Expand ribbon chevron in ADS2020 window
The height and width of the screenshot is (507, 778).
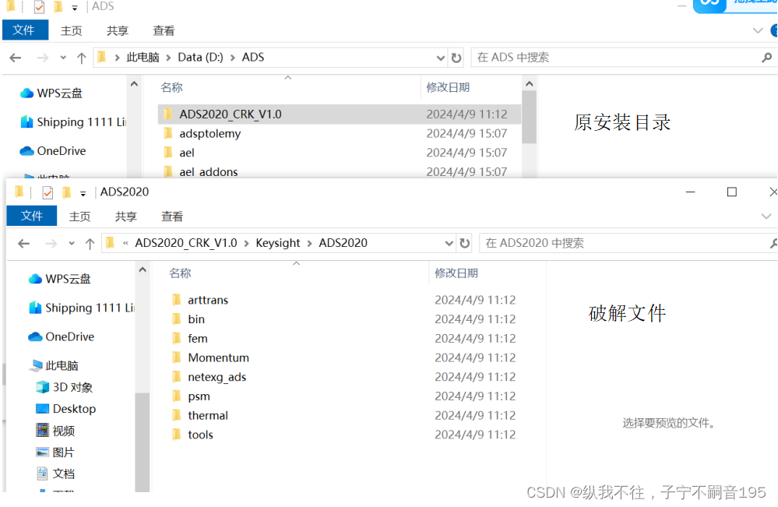point(766,217)
